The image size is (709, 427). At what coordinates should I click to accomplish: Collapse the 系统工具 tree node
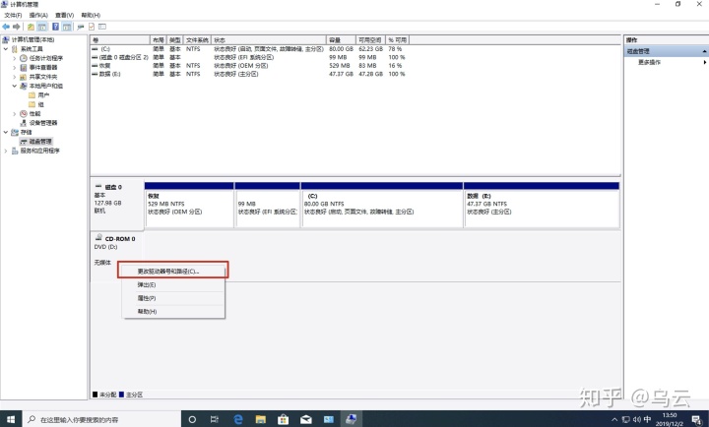(x=6, y=49)
